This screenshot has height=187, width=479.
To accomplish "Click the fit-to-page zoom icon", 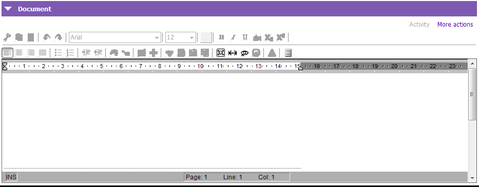I will pyautogui.click(x=221, y=53).
